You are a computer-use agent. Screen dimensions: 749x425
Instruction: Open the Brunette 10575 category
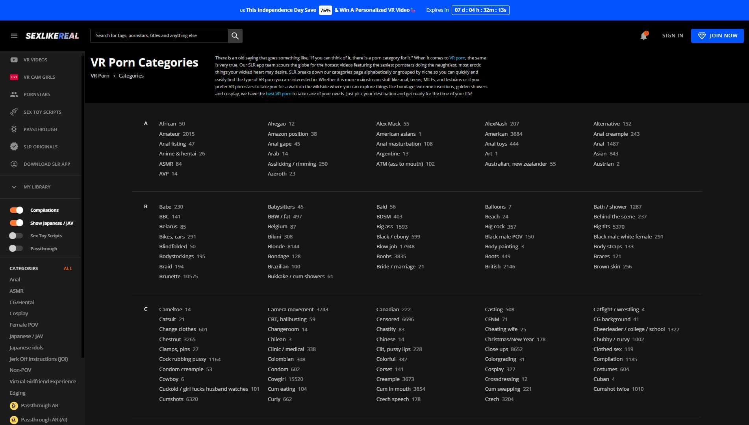(178, 276)
